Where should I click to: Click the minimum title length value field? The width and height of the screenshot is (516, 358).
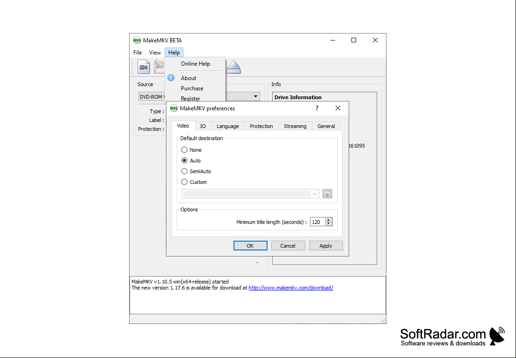coord(318,222)
